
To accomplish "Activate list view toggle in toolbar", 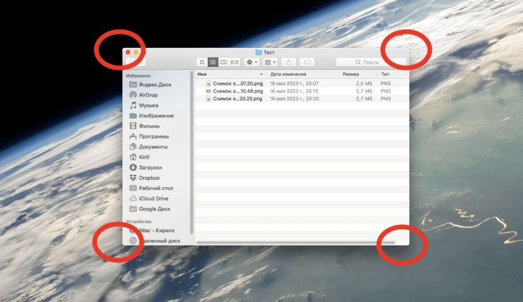I will pos(213,62).
